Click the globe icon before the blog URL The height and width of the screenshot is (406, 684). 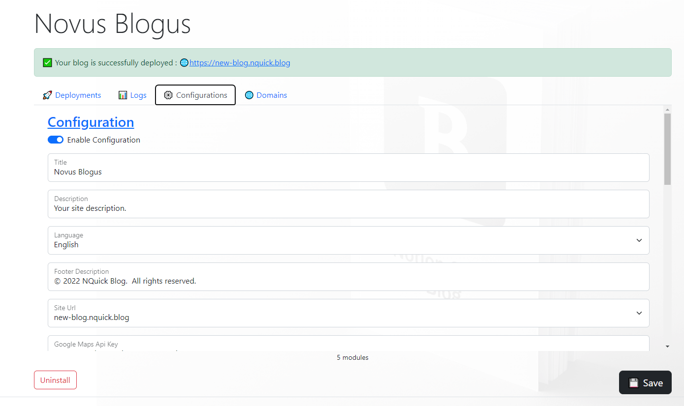pyautogui.click(x=184, y=63)
